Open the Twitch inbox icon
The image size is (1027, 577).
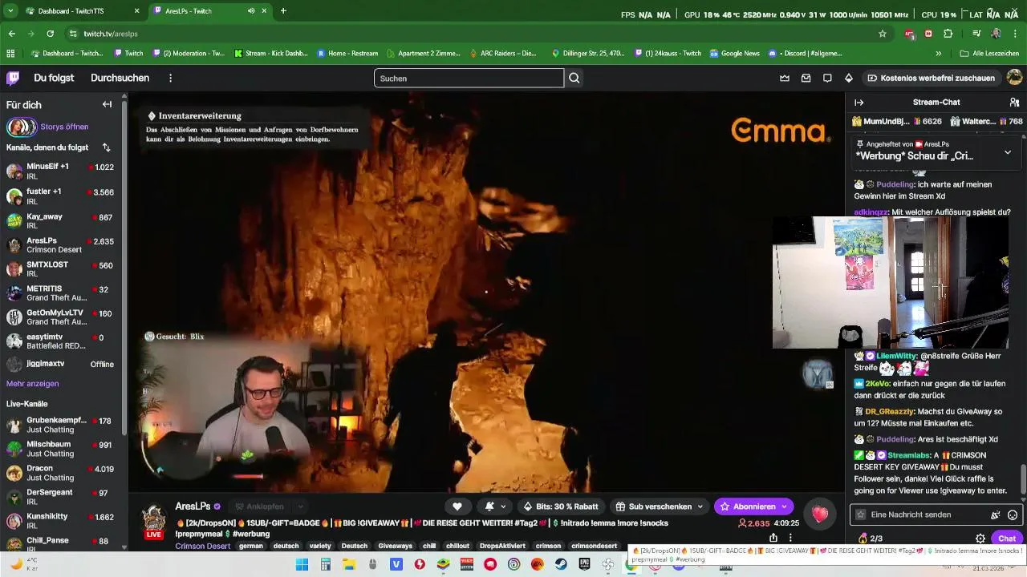(x=806, y=78)
